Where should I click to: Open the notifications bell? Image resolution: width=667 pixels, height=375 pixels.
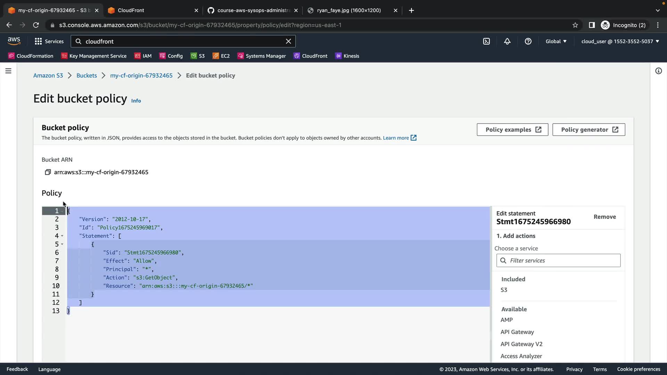point(507,41)
